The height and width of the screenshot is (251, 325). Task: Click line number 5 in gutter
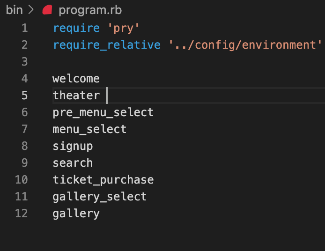tap(24, 96)
